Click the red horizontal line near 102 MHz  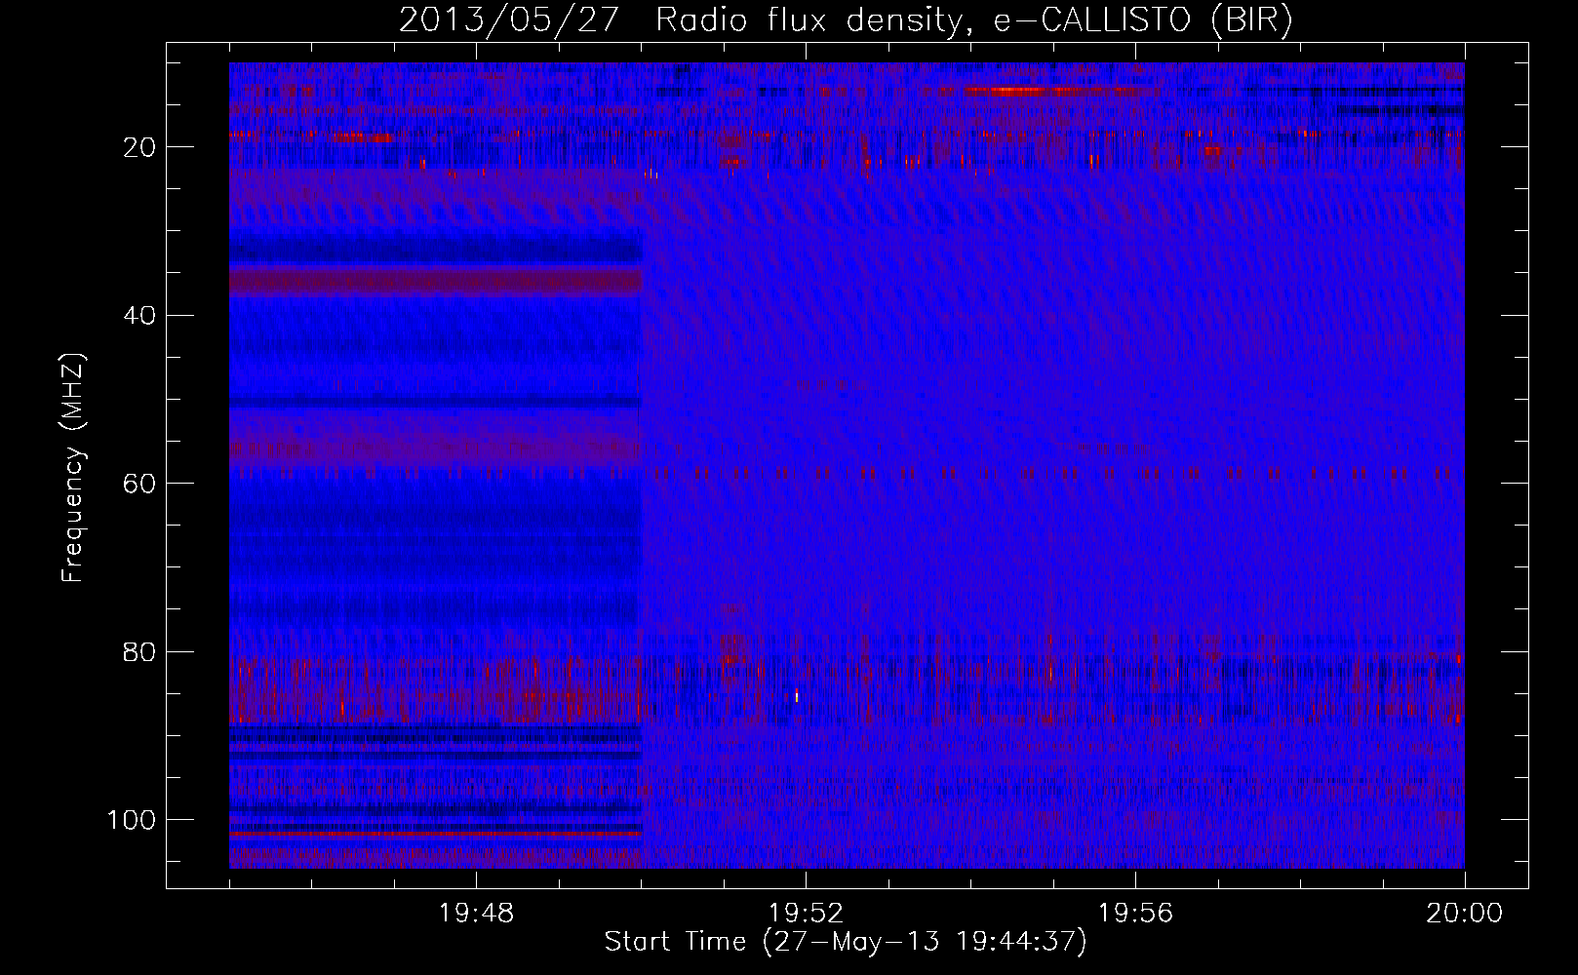[x=435, y=835]
